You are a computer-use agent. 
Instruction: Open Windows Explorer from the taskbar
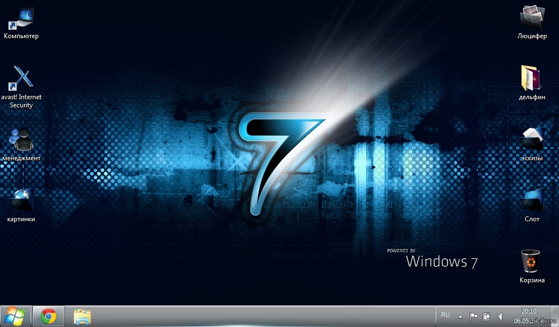[82, 316]
